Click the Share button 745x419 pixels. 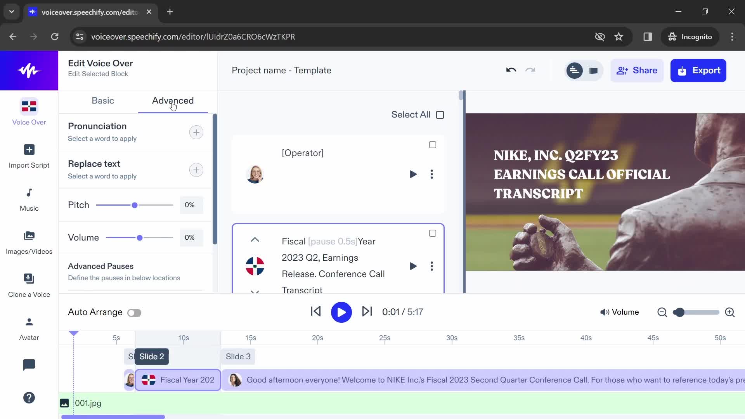pyautogui.click(x=638, y=71)
